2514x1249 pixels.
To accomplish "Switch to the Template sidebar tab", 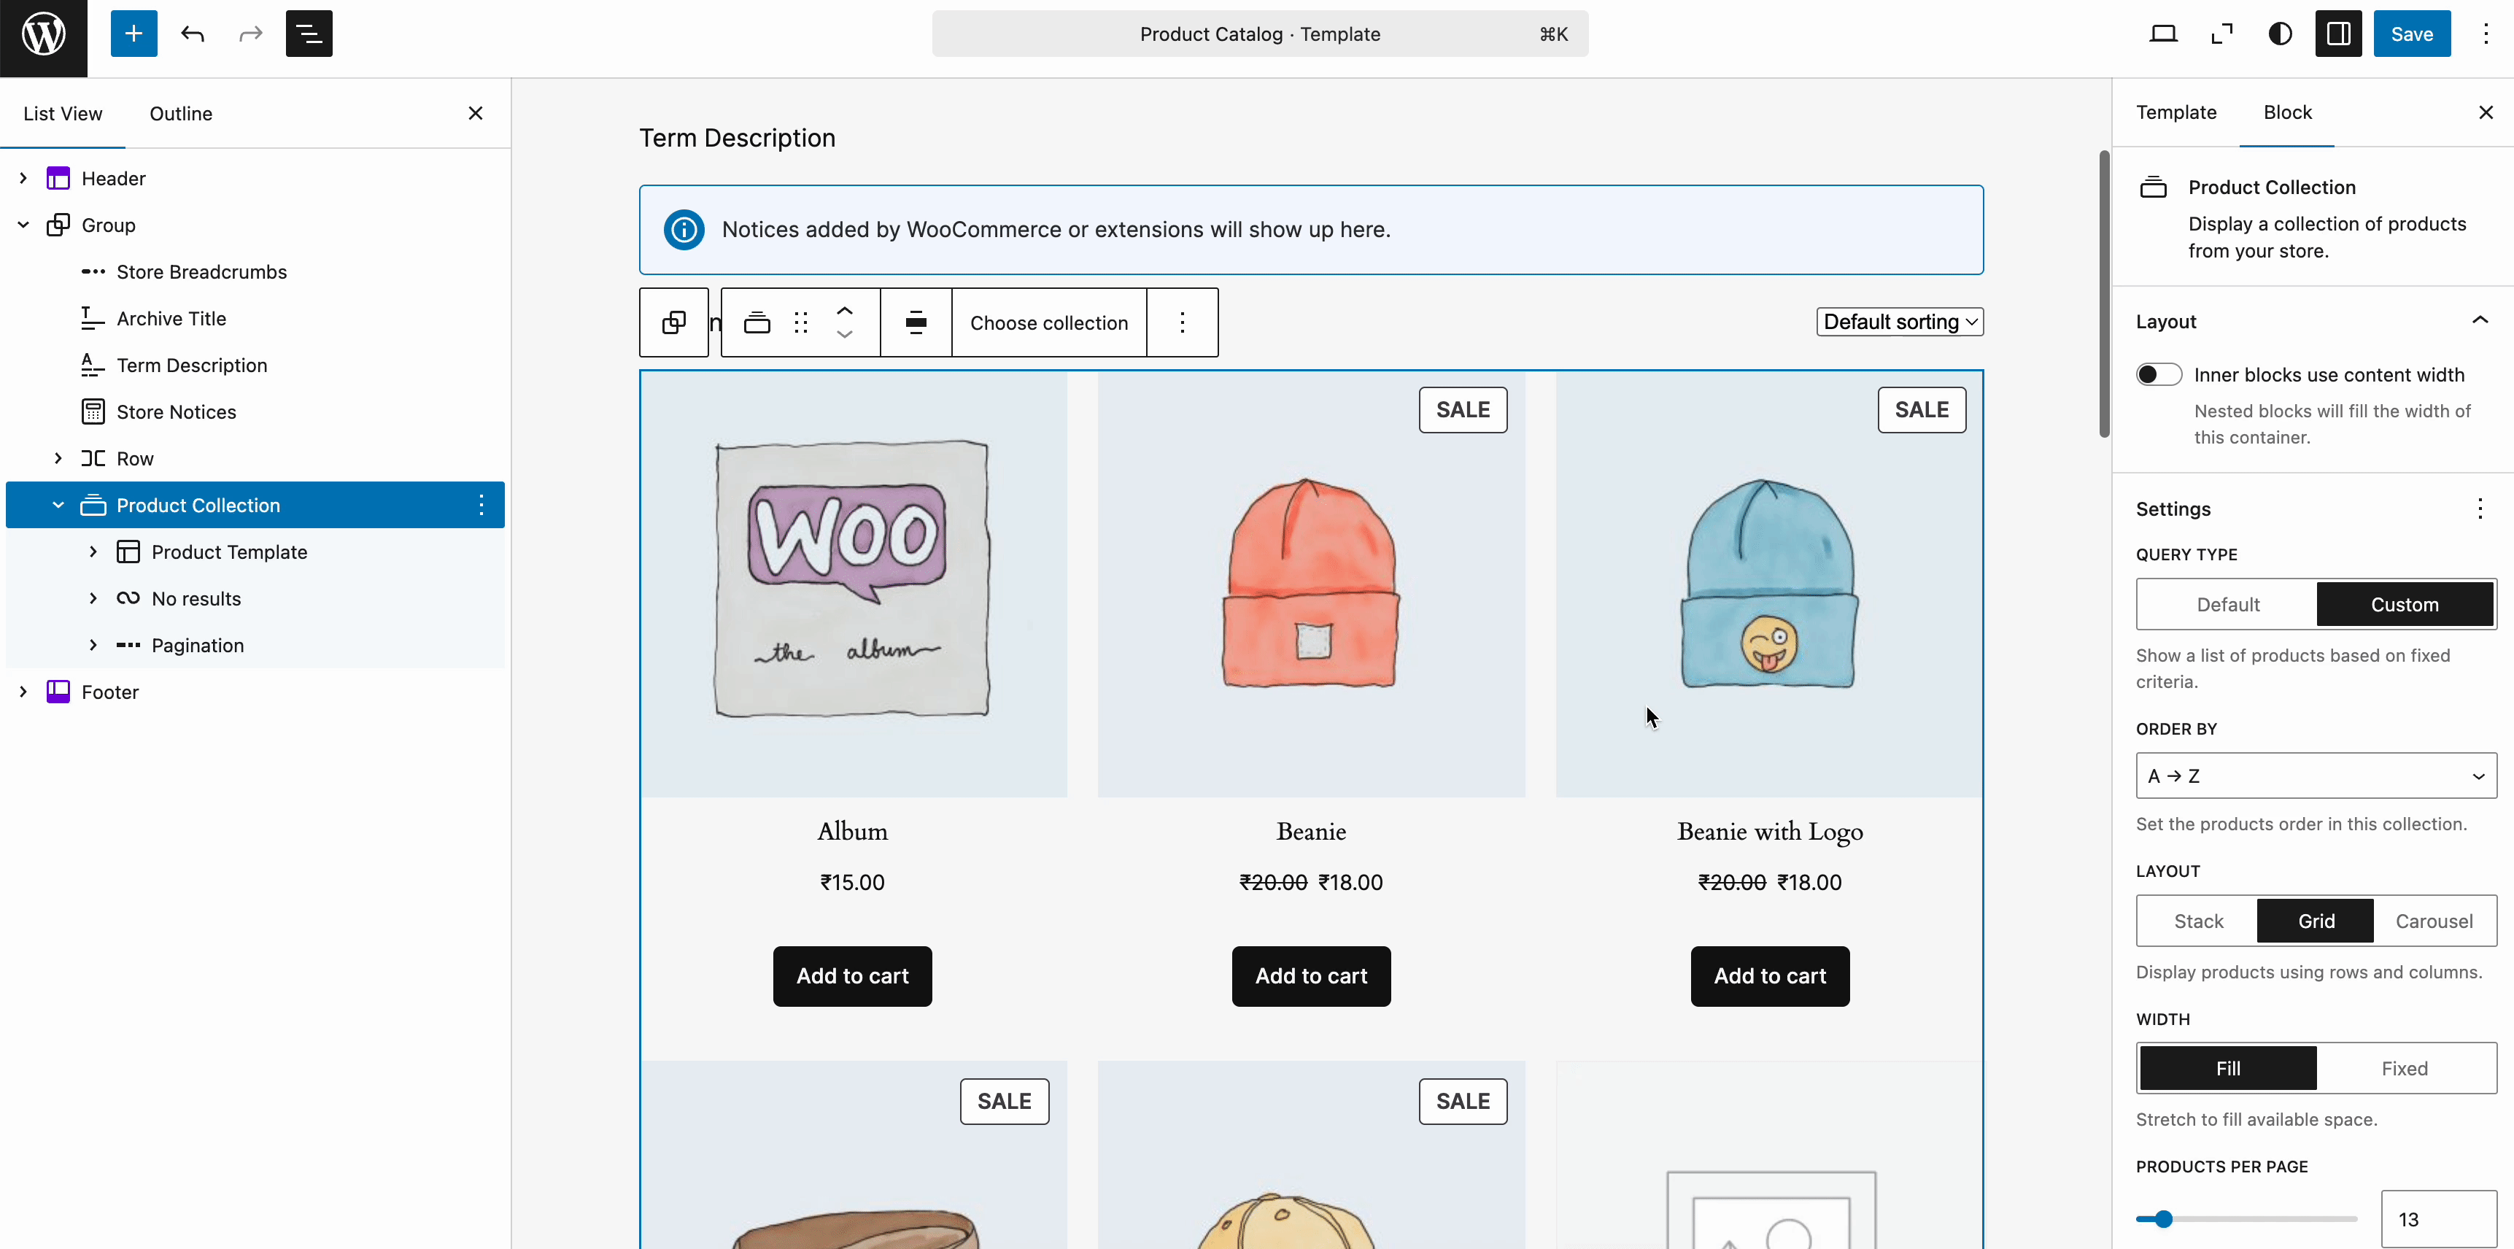I will pos(2176,112).
